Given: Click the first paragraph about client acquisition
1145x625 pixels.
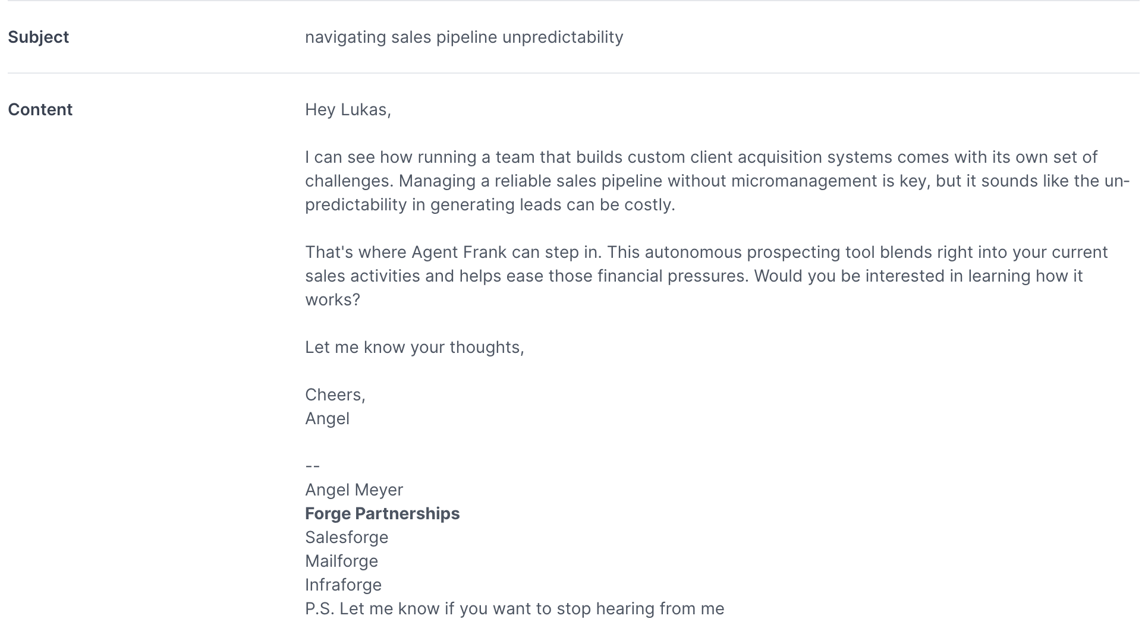Looking at the screenshot, I should (717, 181).
